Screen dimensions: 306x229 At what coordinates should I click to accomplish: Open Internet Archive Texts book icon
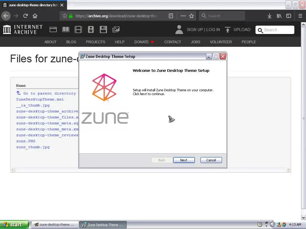(x=65, y=30)
